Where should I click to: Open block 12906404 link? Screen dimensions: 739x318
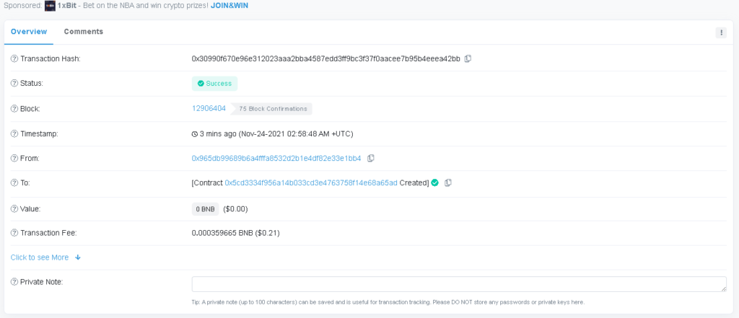(209, 108)
